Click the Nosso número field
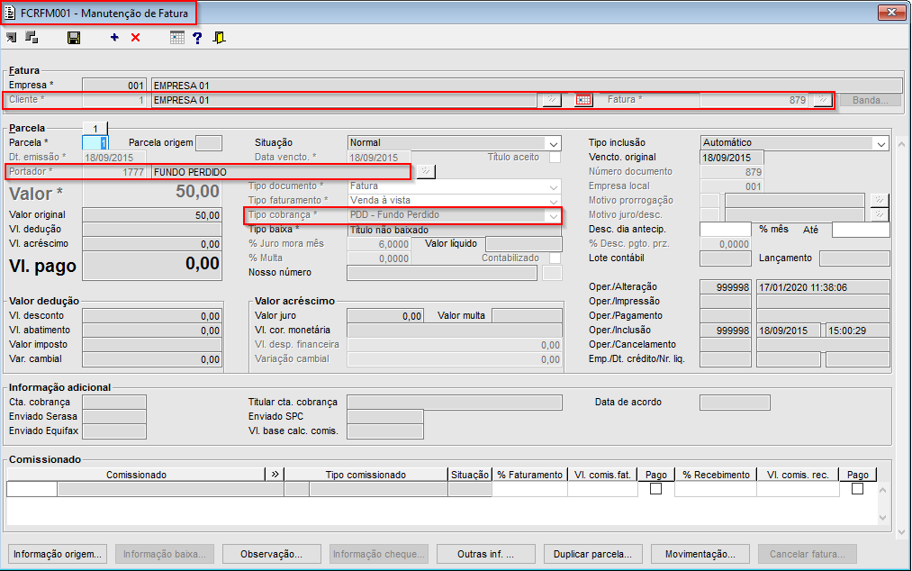This screenshot has height=571, width=912. point(441,273)
